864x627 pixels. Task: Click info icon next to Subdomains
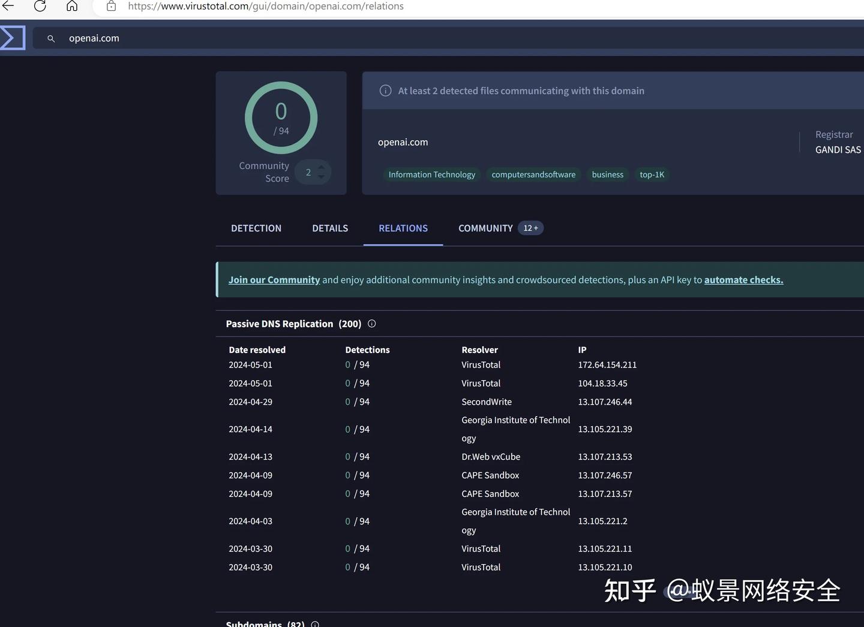pos(315,624)
